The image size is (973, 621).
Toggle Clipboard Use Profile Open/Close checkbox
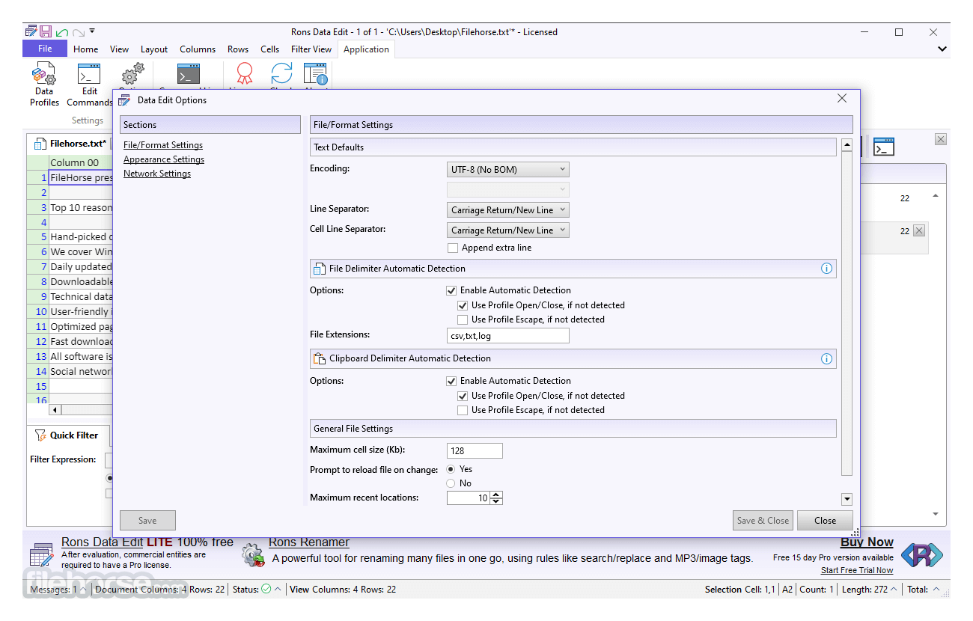point(463,396)
